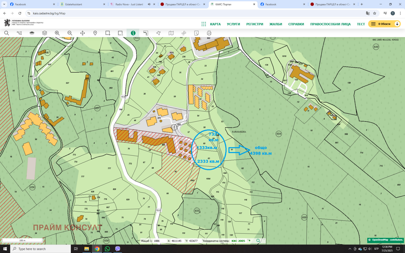Select the zoom out tool
This screenshot has width=405, height=253.
coord(70,33)
